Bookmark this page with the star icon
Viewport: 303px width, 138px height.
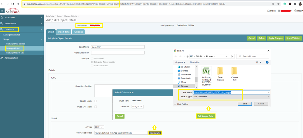coord(278,4)
